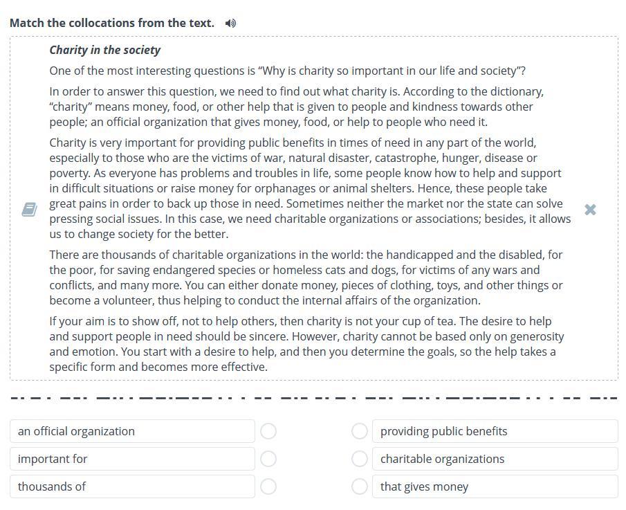The width and height of the screenshot is (626, 510).
Task: Click the sentence "One of the most interesting questions"
Action: 287,71
